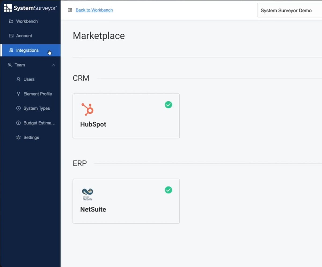Open the HubSpot integration card

pos(126,116)
